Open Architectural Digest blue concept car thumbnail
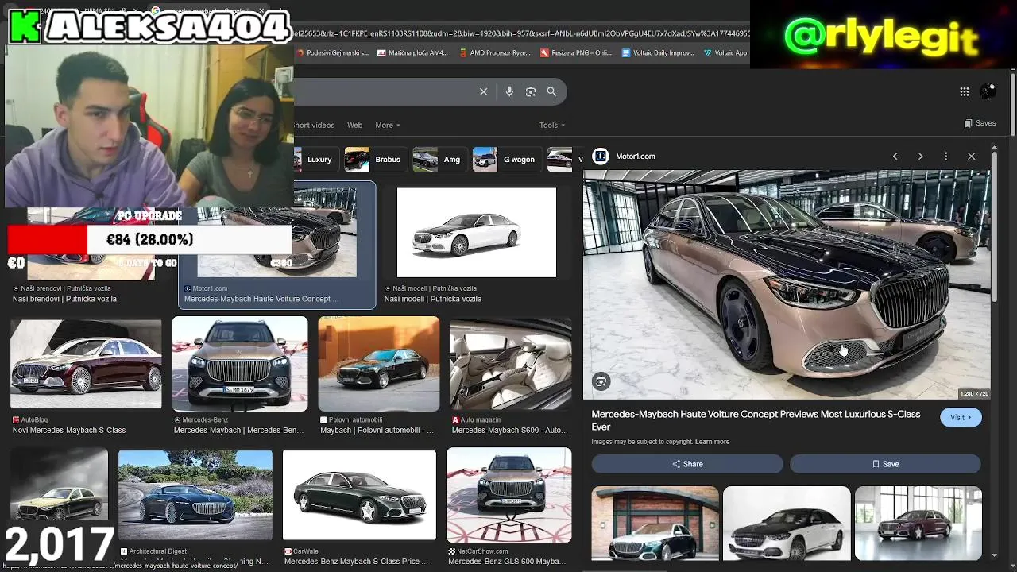The image size is (1017, 572). click(195, 496)
